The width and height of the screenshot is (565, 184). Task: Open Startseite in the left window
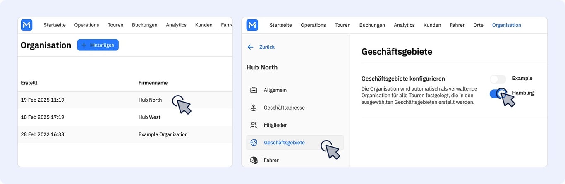(55, 25)
